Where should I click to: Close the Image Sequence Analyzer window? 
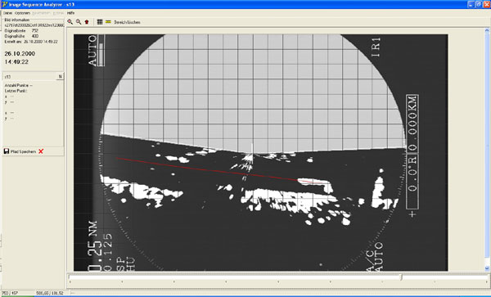click(x=486, y=4)
